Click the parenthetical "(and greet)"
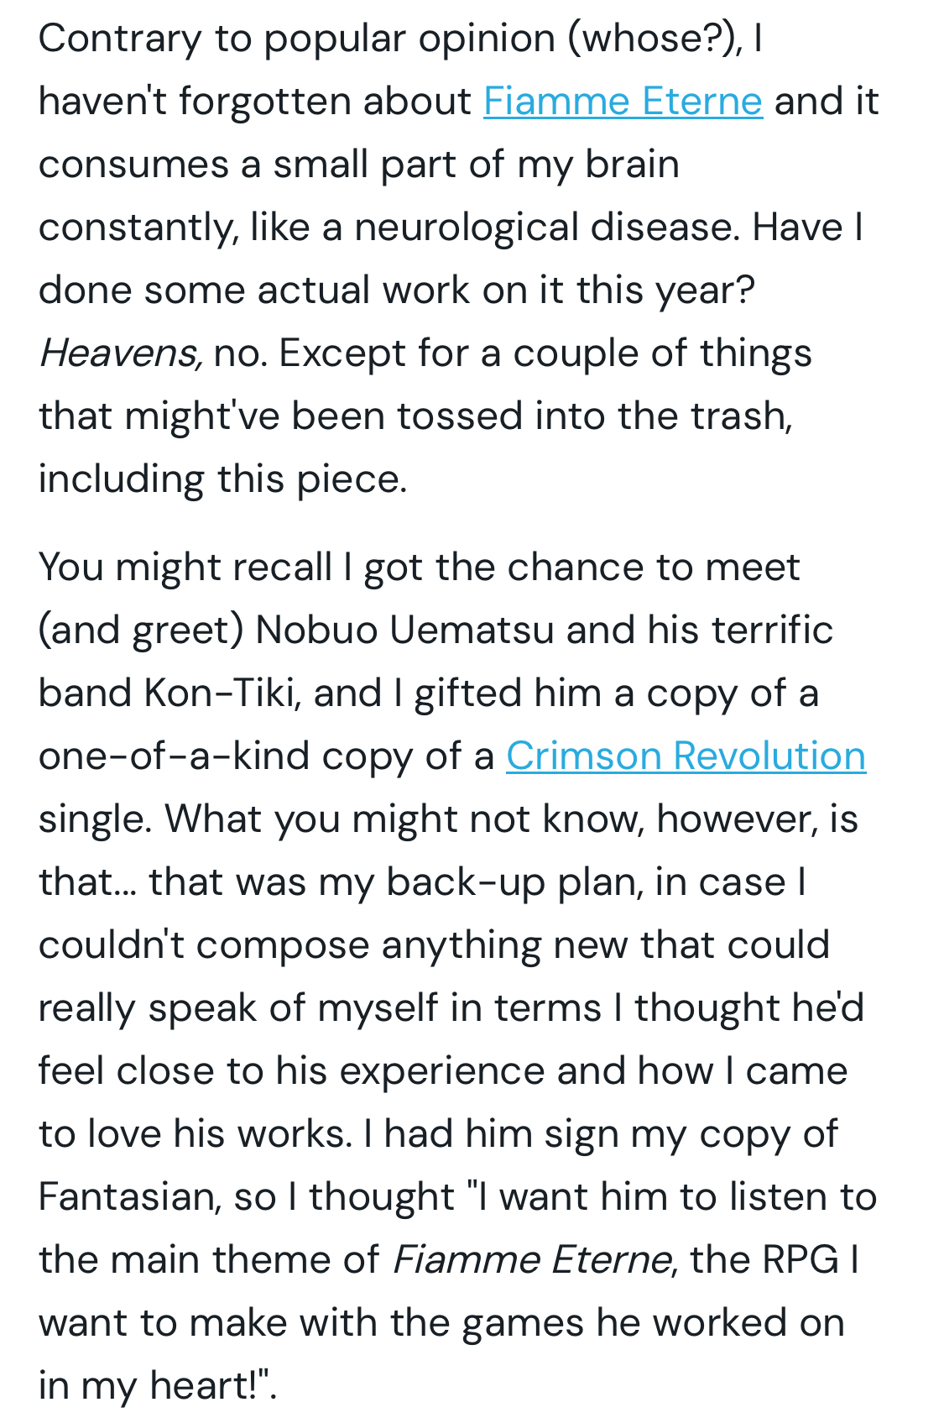This screenshot has width=944, height=1418. (140, 630)
